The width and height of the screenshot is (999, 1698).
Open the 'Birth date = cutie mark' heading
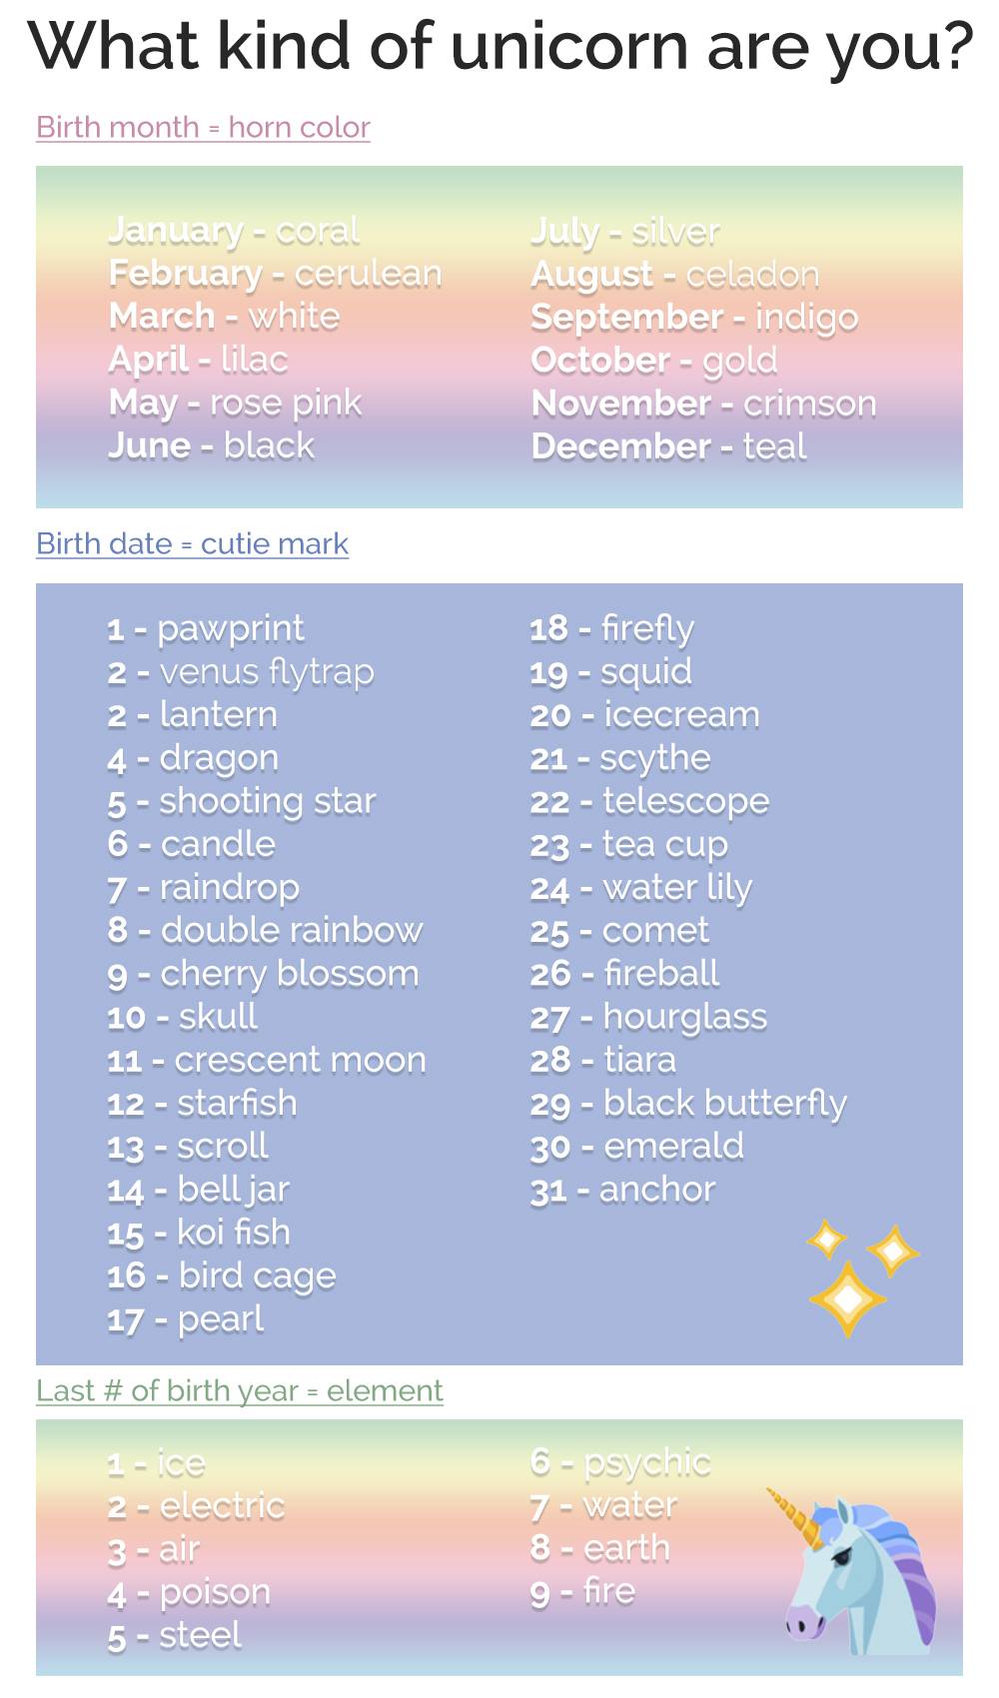pos(192,544)
